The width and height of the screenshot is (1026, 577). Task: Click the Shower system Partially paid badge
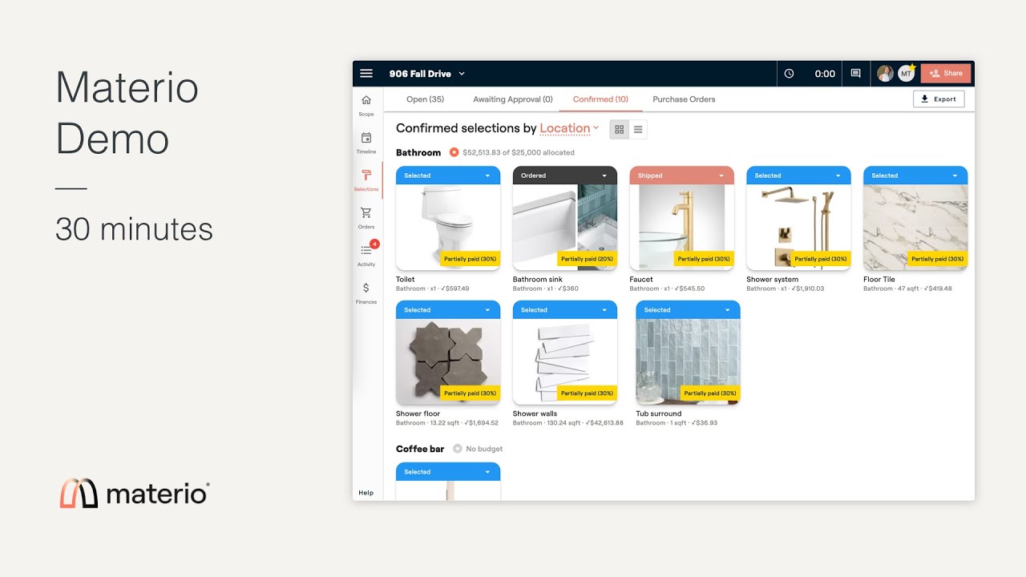822,259
